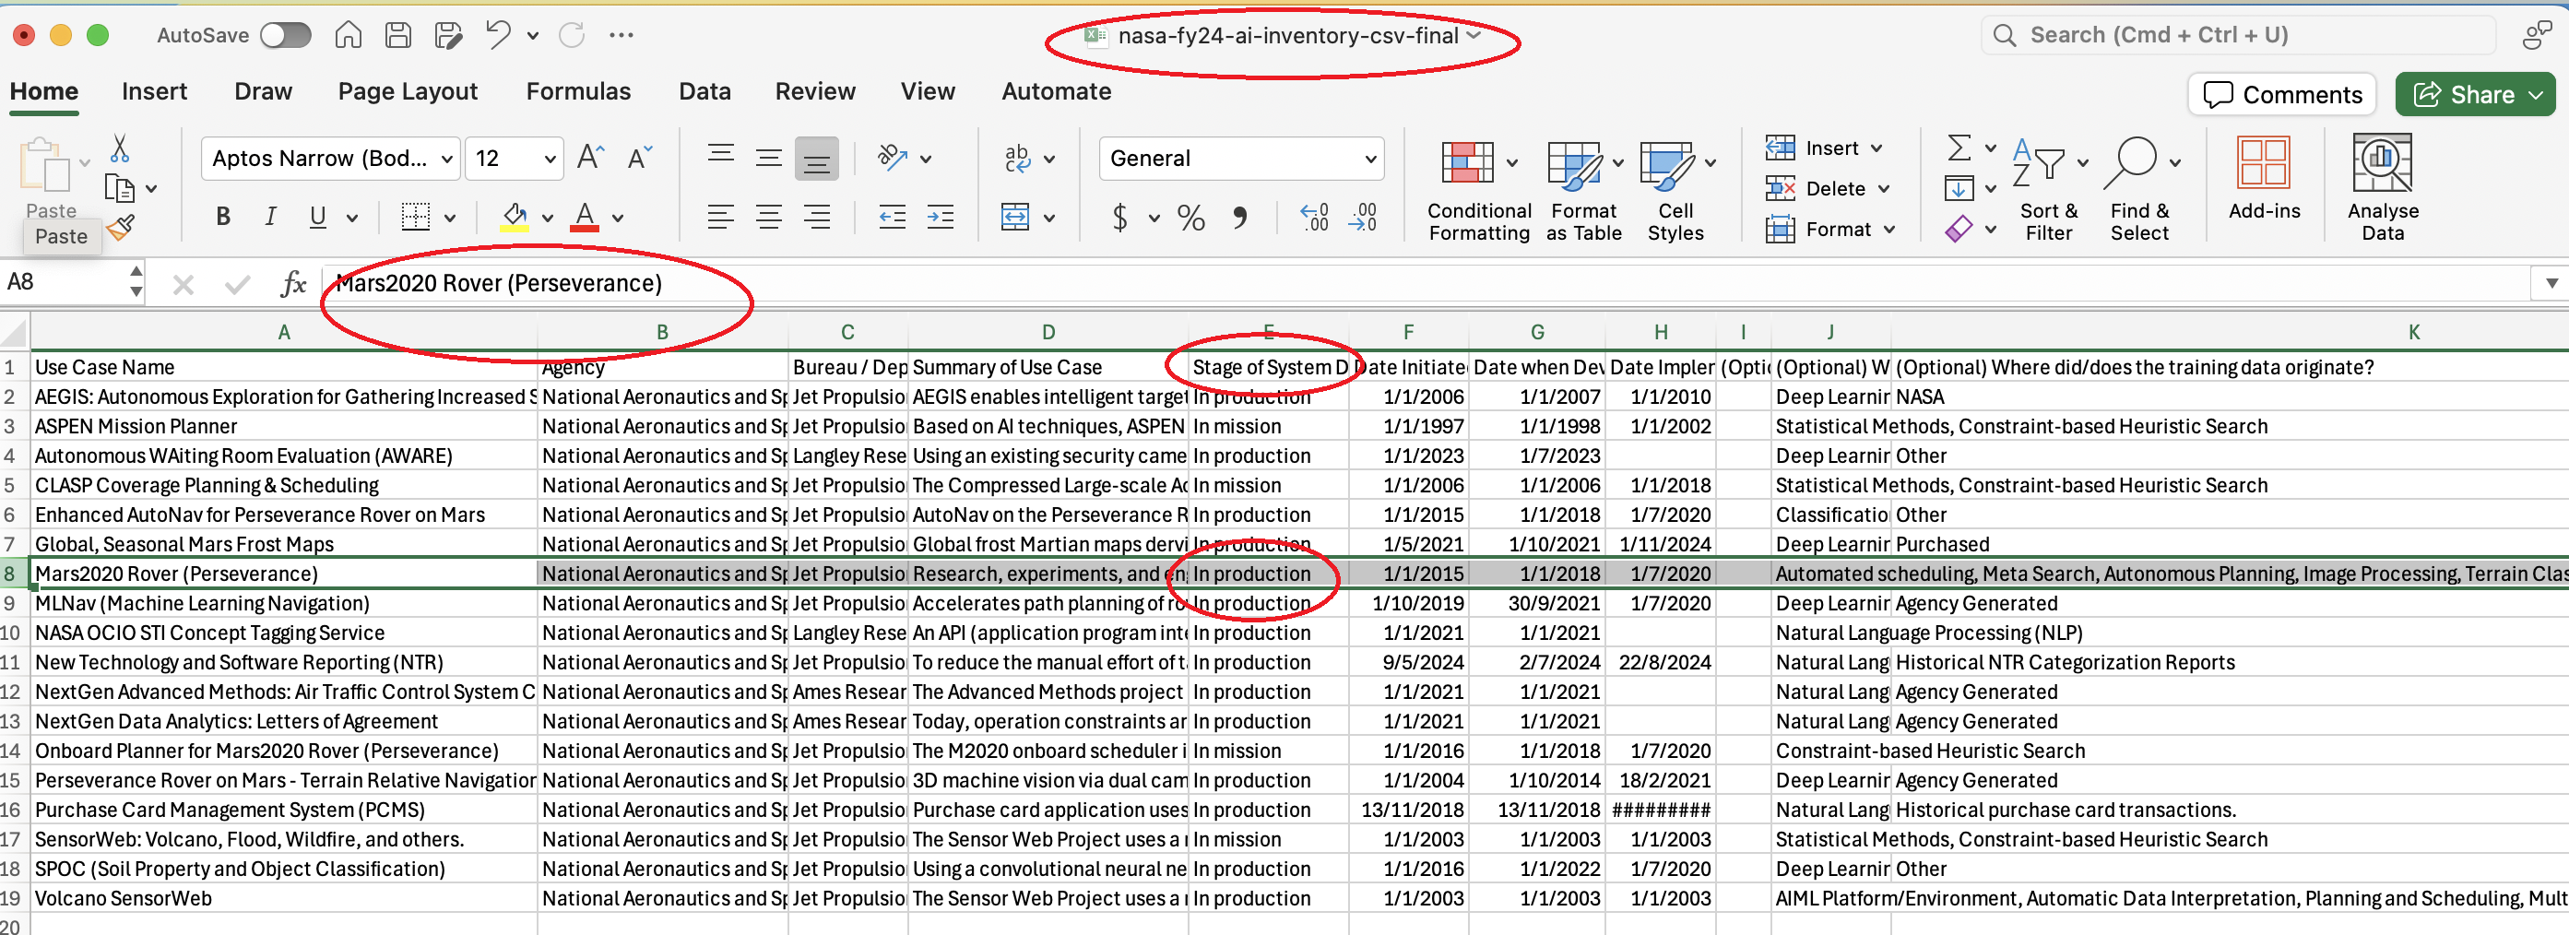Toggle Italic formatting

pyautogui.click(x=269, y=218)
